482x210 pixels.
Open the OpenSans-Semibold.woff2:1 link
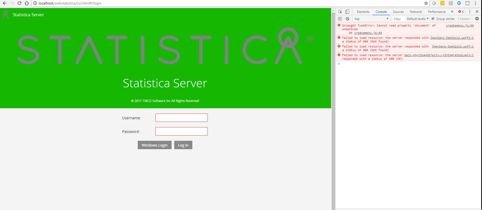click(452, 38)
